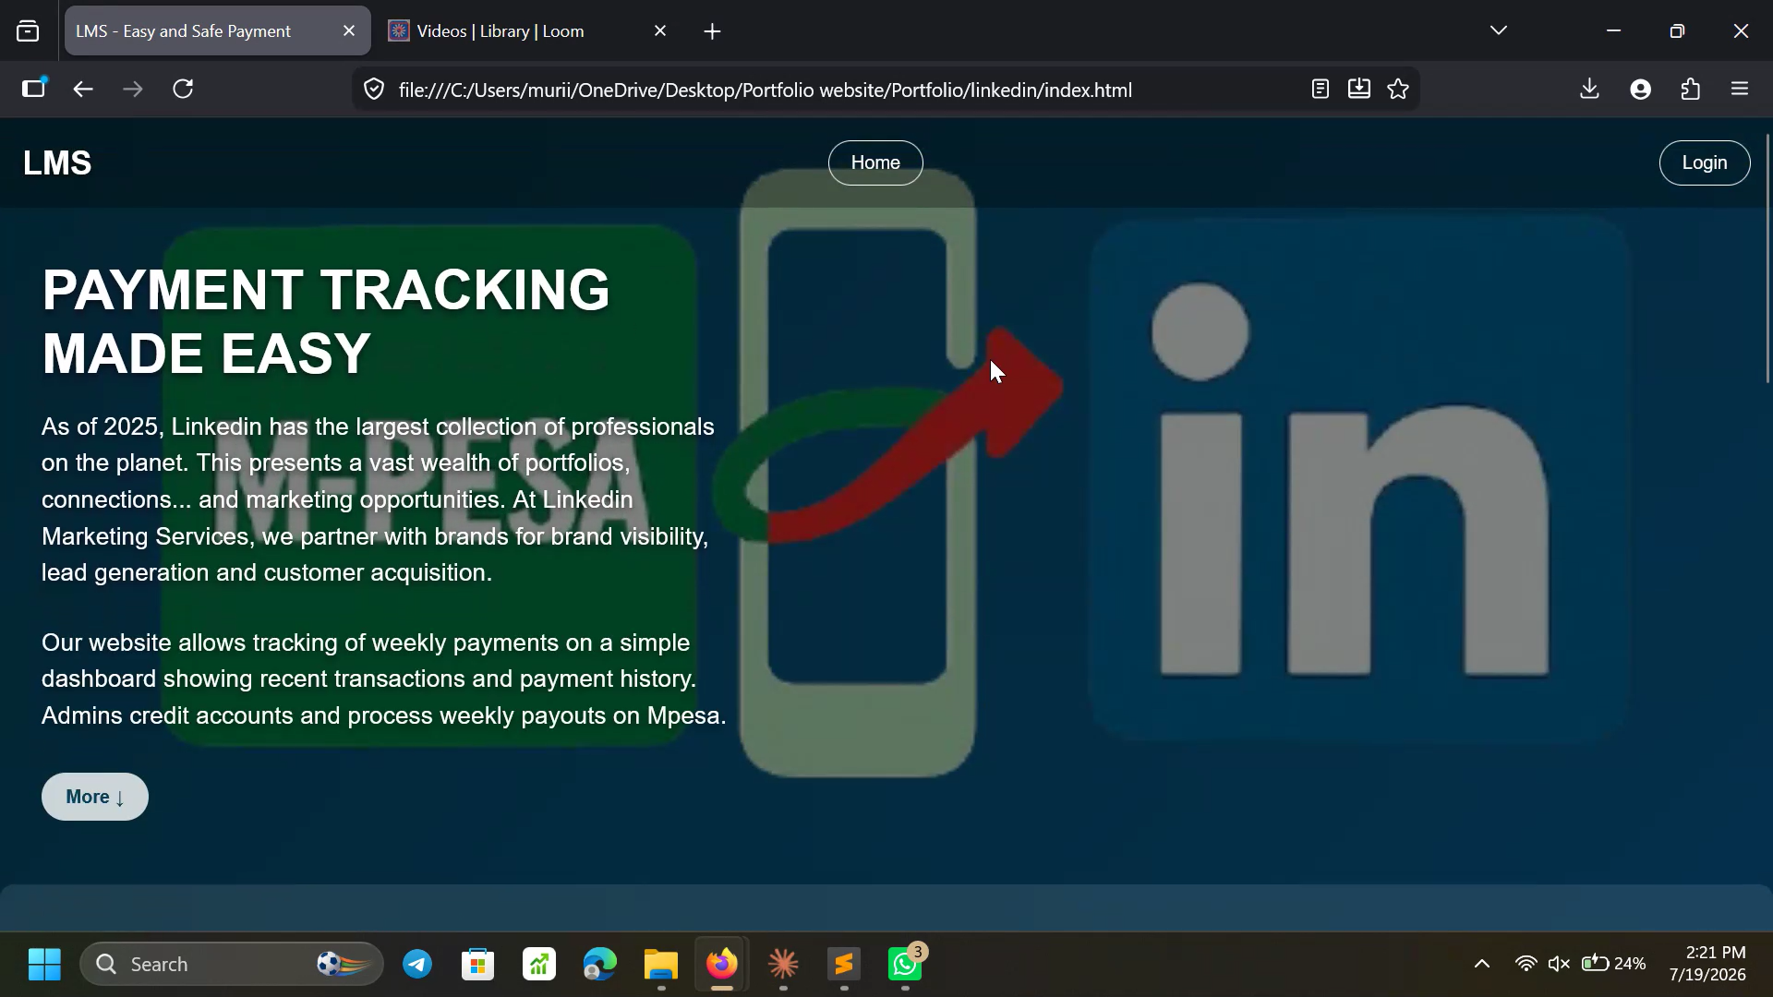Open the Login page button
The width and height of the screenshot is (1773, 997).
coord(1705,163)
